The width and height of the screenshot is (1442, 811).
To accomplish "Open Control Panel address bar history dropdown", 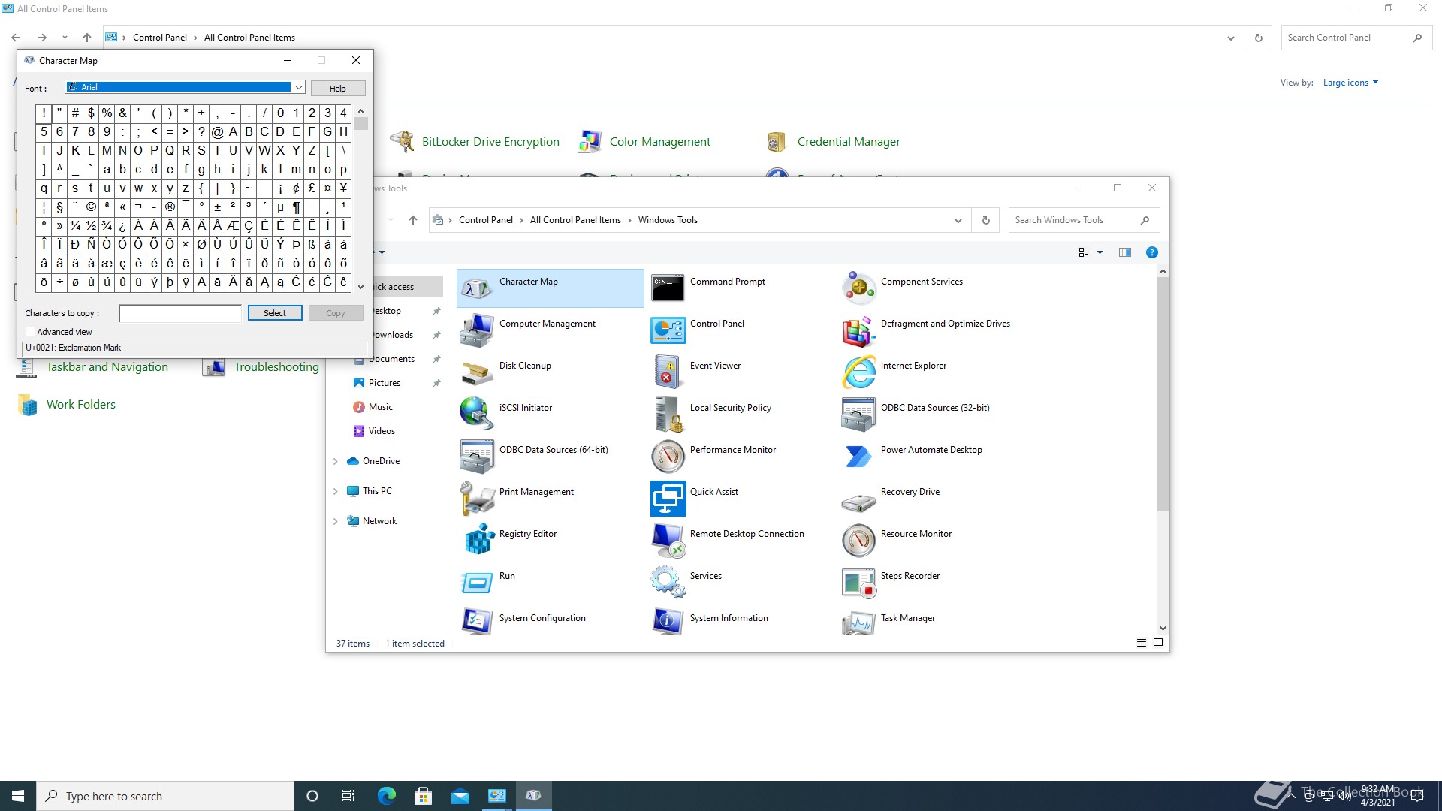I will [x=1230, y=38].
